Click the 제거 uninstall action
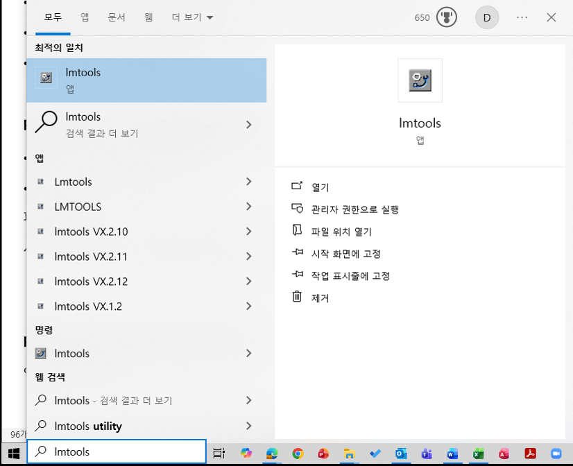The height and width of the screenshot is (466, 573). [x=320, y=298]
